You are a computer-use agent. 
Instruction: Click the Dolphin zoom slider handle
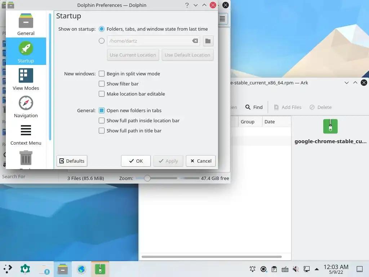(x=147, y=178)
